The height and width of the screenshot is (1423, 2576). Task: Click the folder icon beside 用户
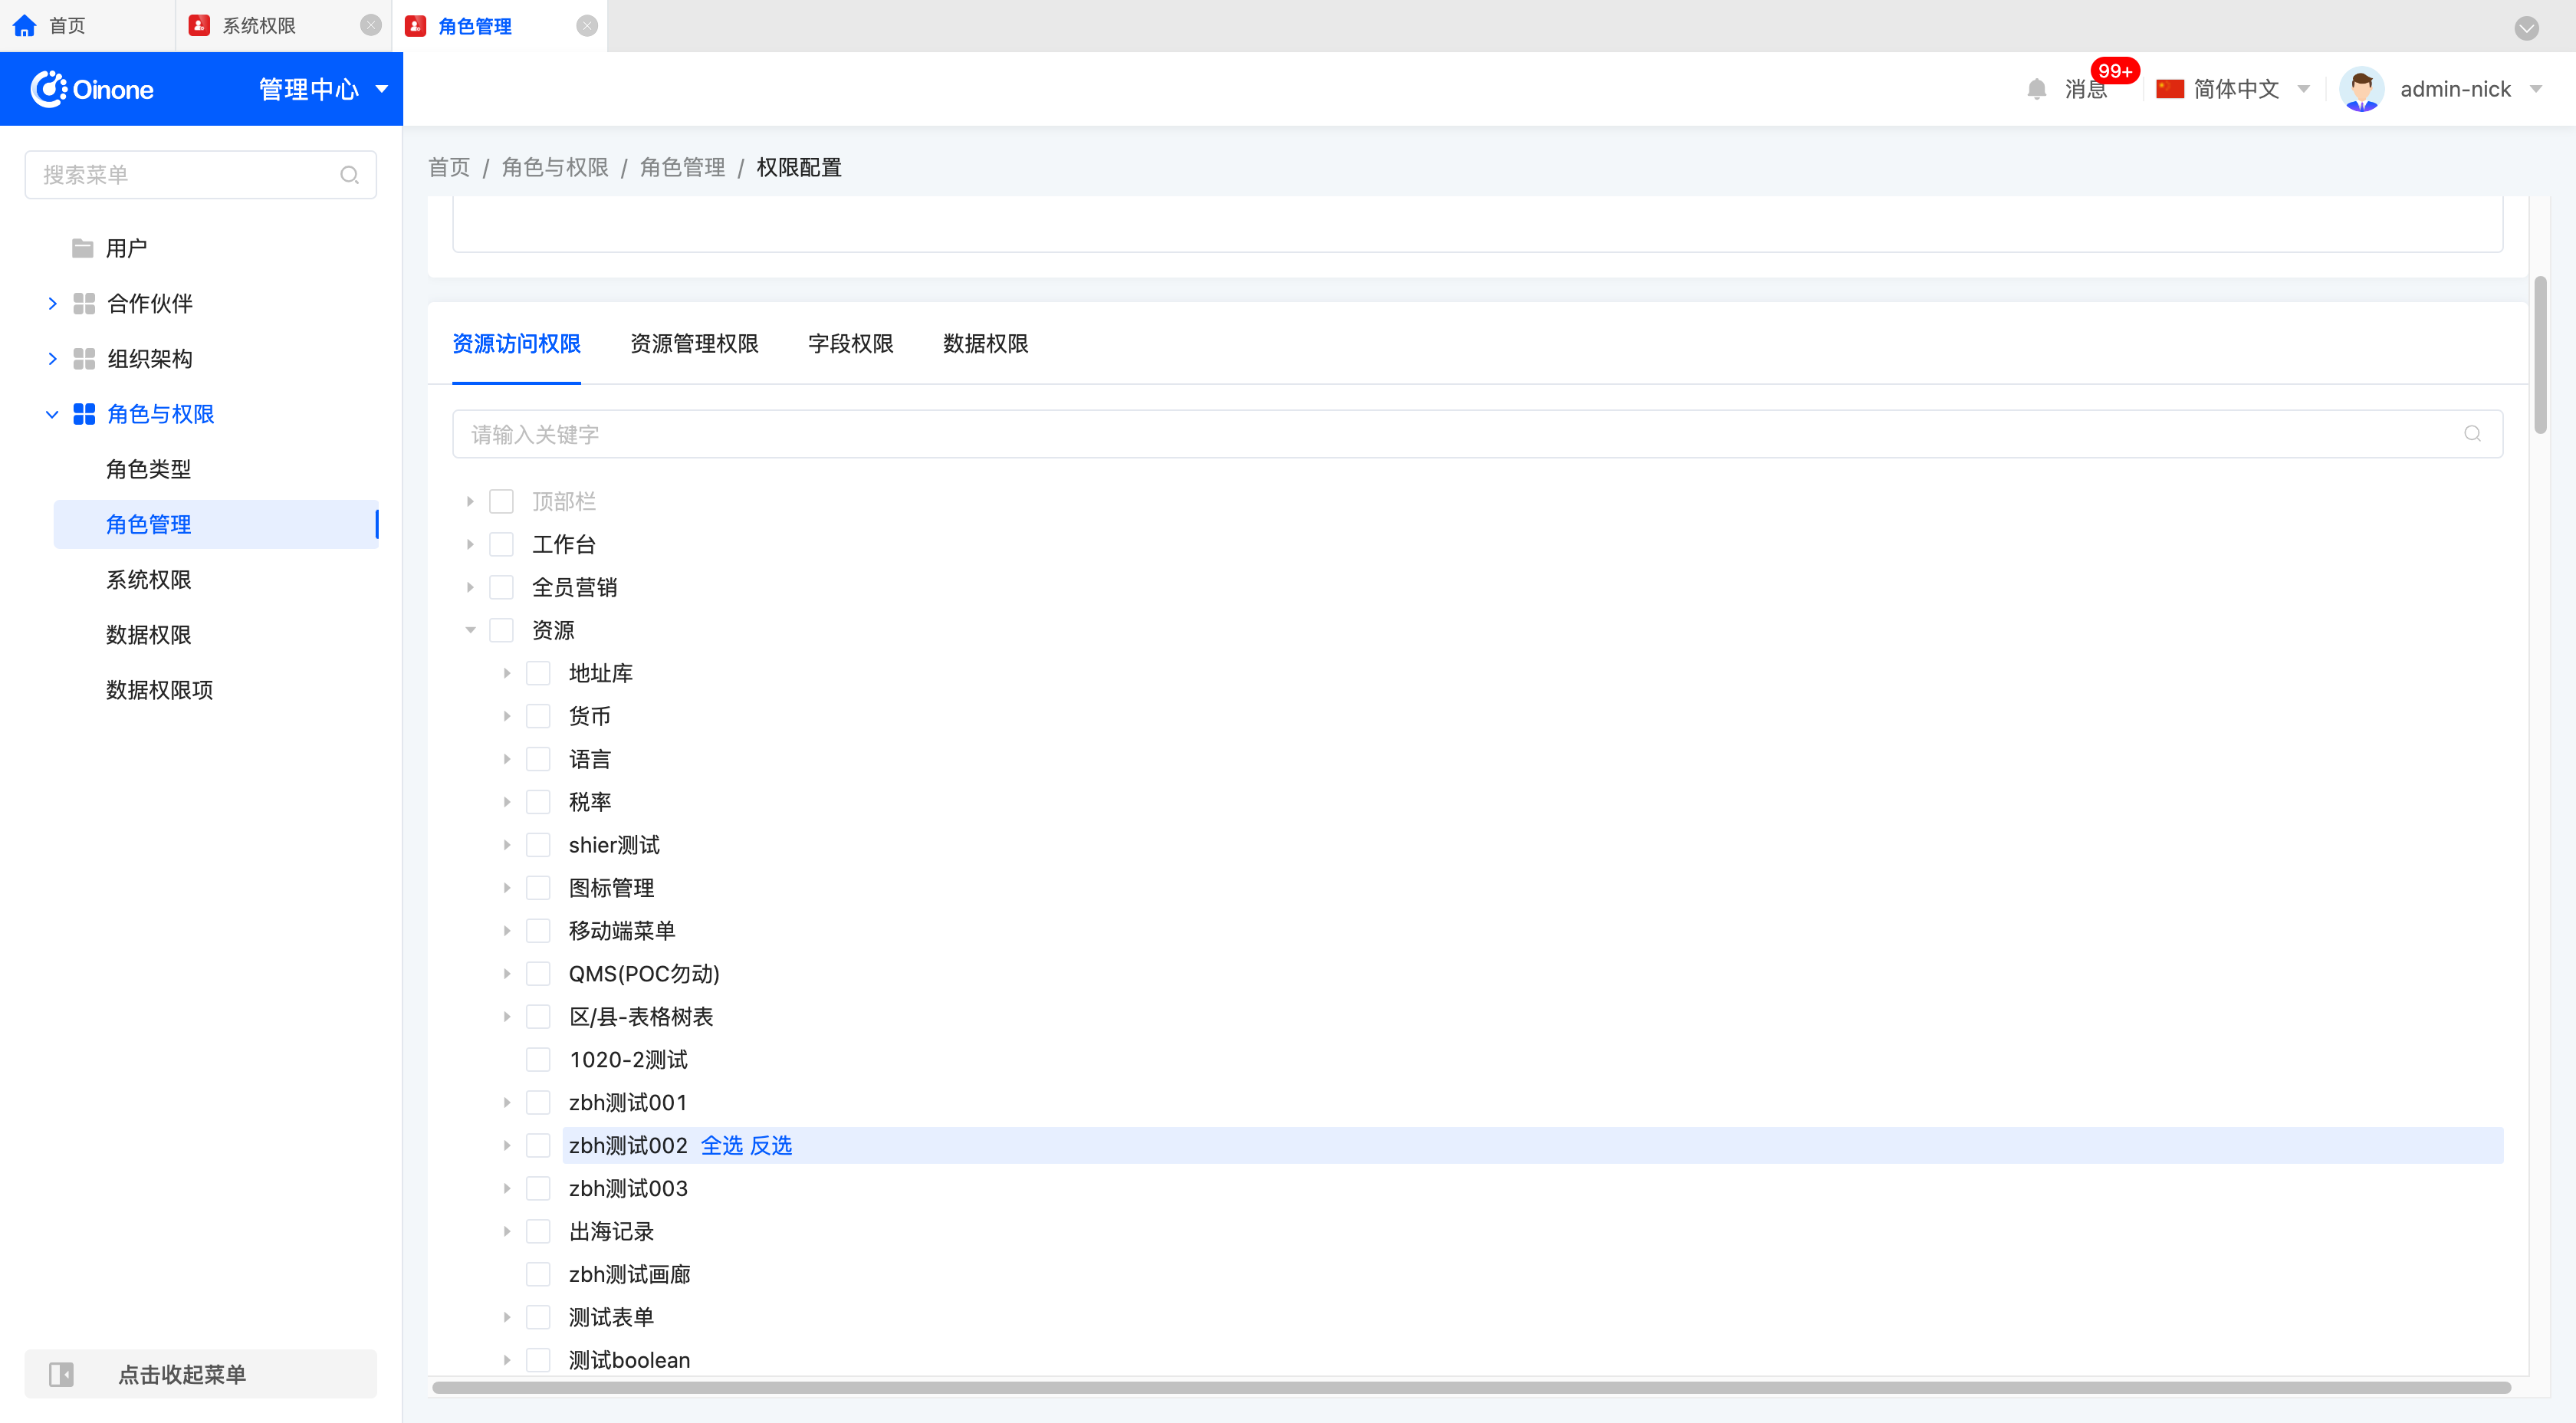(83, 248)
